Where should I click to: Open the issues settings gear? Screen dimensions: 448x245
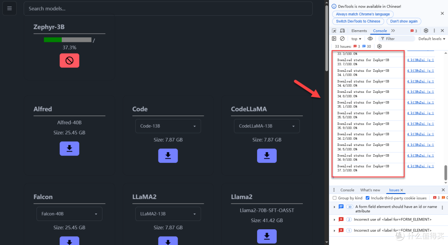(x=380, y=46)
